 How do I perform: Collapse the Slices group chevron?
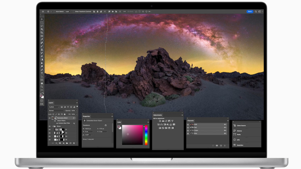click(x=52, y=127)
